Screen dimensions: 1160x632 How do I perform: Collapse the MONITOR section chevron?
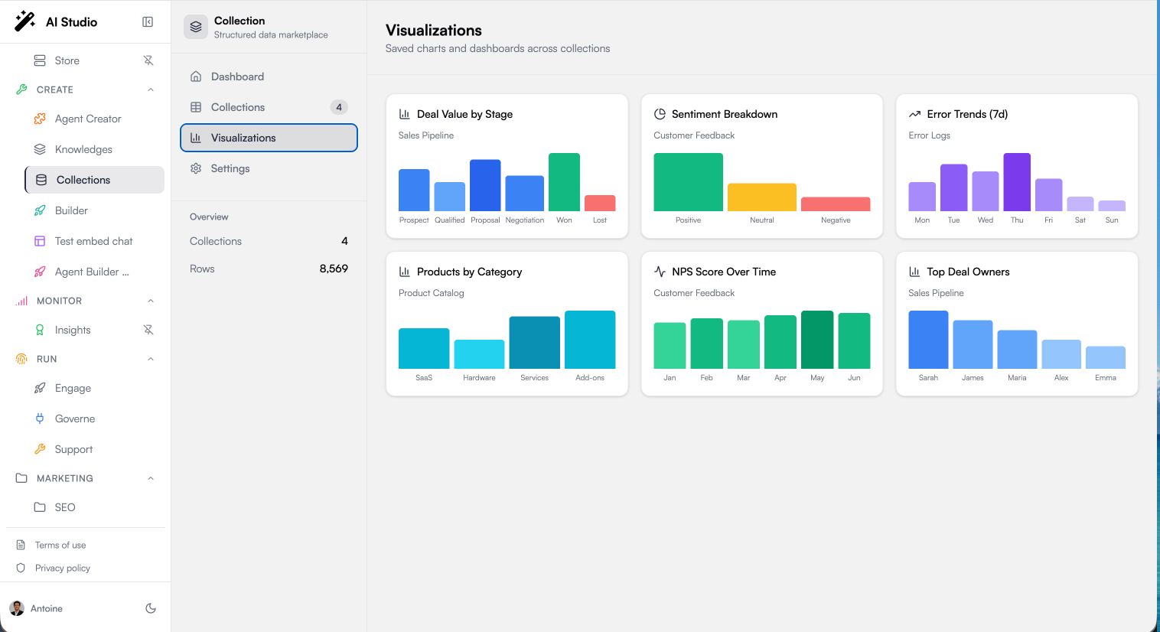tap(151, 301)
